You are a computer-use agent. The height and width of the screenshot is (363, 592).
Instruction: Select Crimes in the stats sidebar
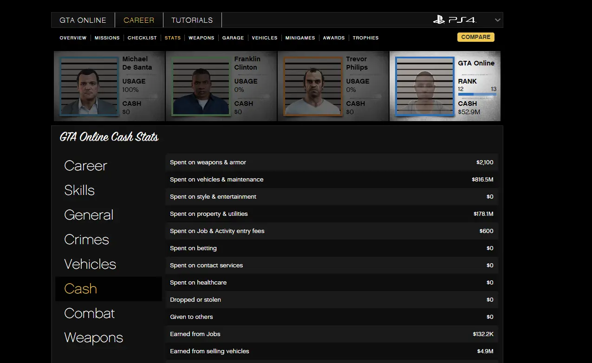coord(86,240)
